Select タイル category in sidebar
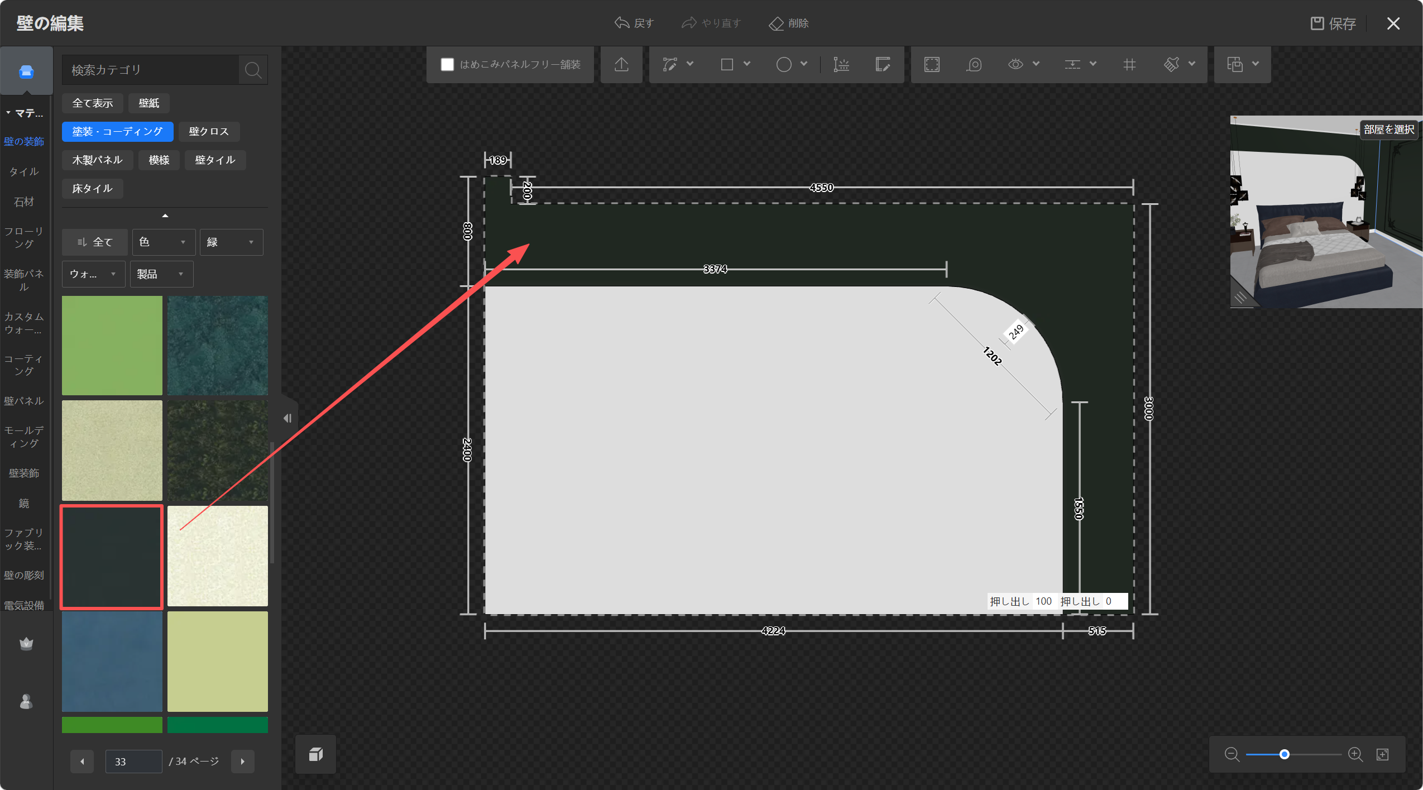Screen dimensions: 1423x790 click(24, 172)
